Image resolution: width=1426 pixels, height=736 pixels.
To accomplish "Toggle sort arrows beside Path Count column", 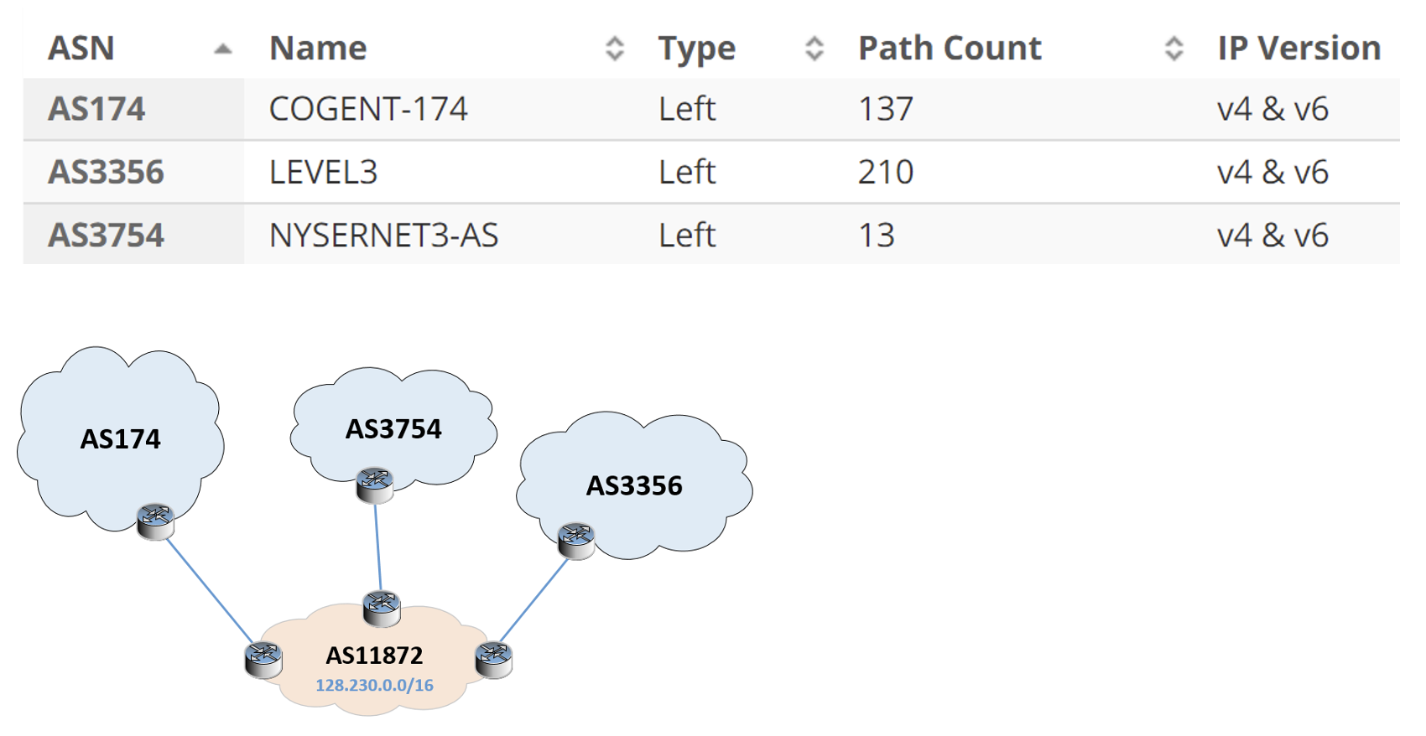I will [1174, 49].
